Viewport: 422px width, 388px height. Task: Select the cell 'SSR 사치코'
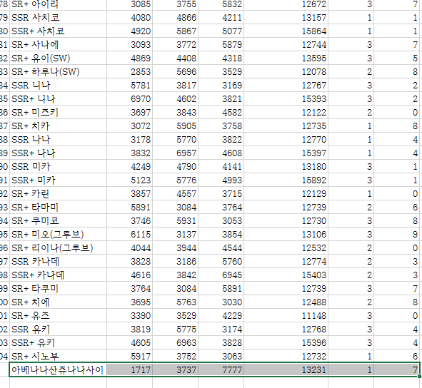click(x=58, y=18)
